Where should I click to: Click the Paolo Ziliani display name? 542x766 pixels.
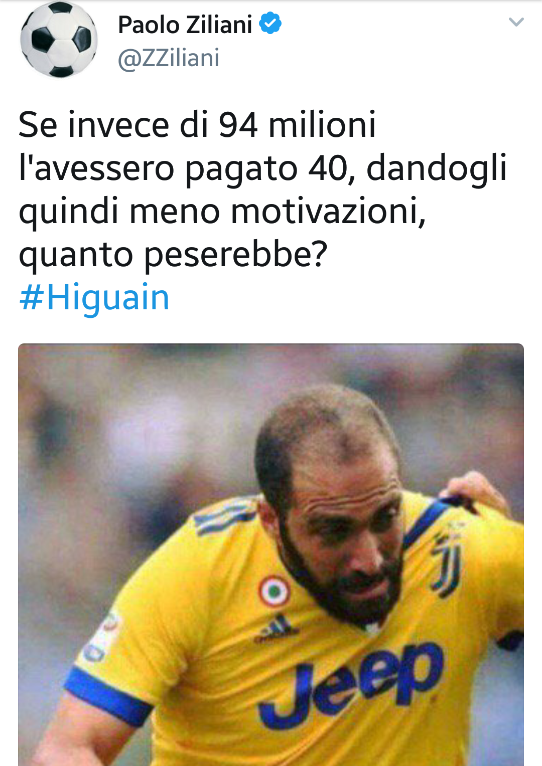click(x=185, y=25)
